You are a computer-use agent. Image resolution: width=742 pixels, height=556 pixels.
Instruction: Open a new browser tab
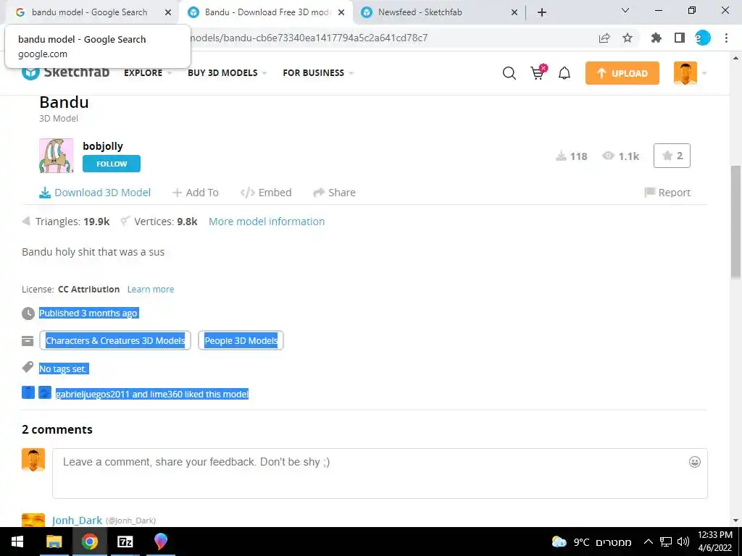coord(542,12)
